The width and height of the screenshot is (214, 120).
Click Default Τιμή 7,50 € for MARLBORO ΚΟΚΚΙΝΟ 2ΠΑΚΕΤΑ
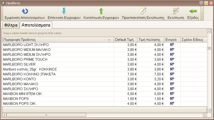pos(125,74)
